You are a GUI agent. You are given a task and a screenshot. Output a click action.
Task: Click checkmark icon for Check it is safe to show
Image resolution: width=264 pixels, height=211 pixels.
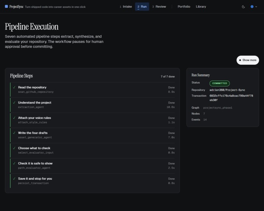tap(14, 163)
